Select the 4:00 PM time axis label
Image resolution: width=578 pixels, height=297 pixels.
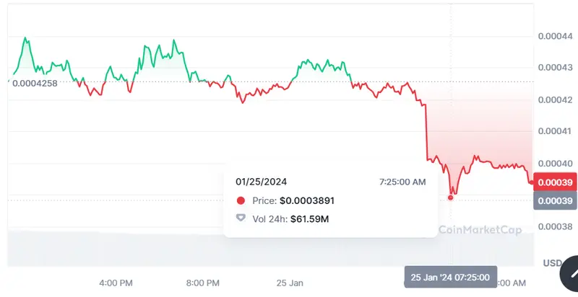coord(116,283)
